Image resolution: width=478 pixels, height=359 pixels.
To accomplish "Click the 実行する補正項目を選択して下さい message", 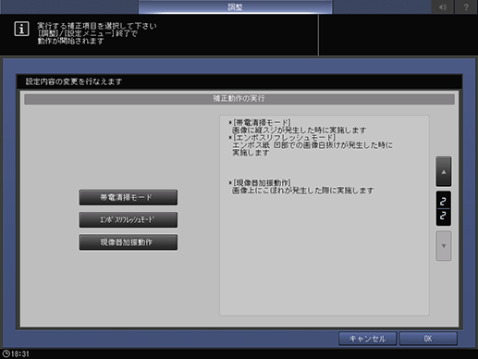I will click(97, 26).
